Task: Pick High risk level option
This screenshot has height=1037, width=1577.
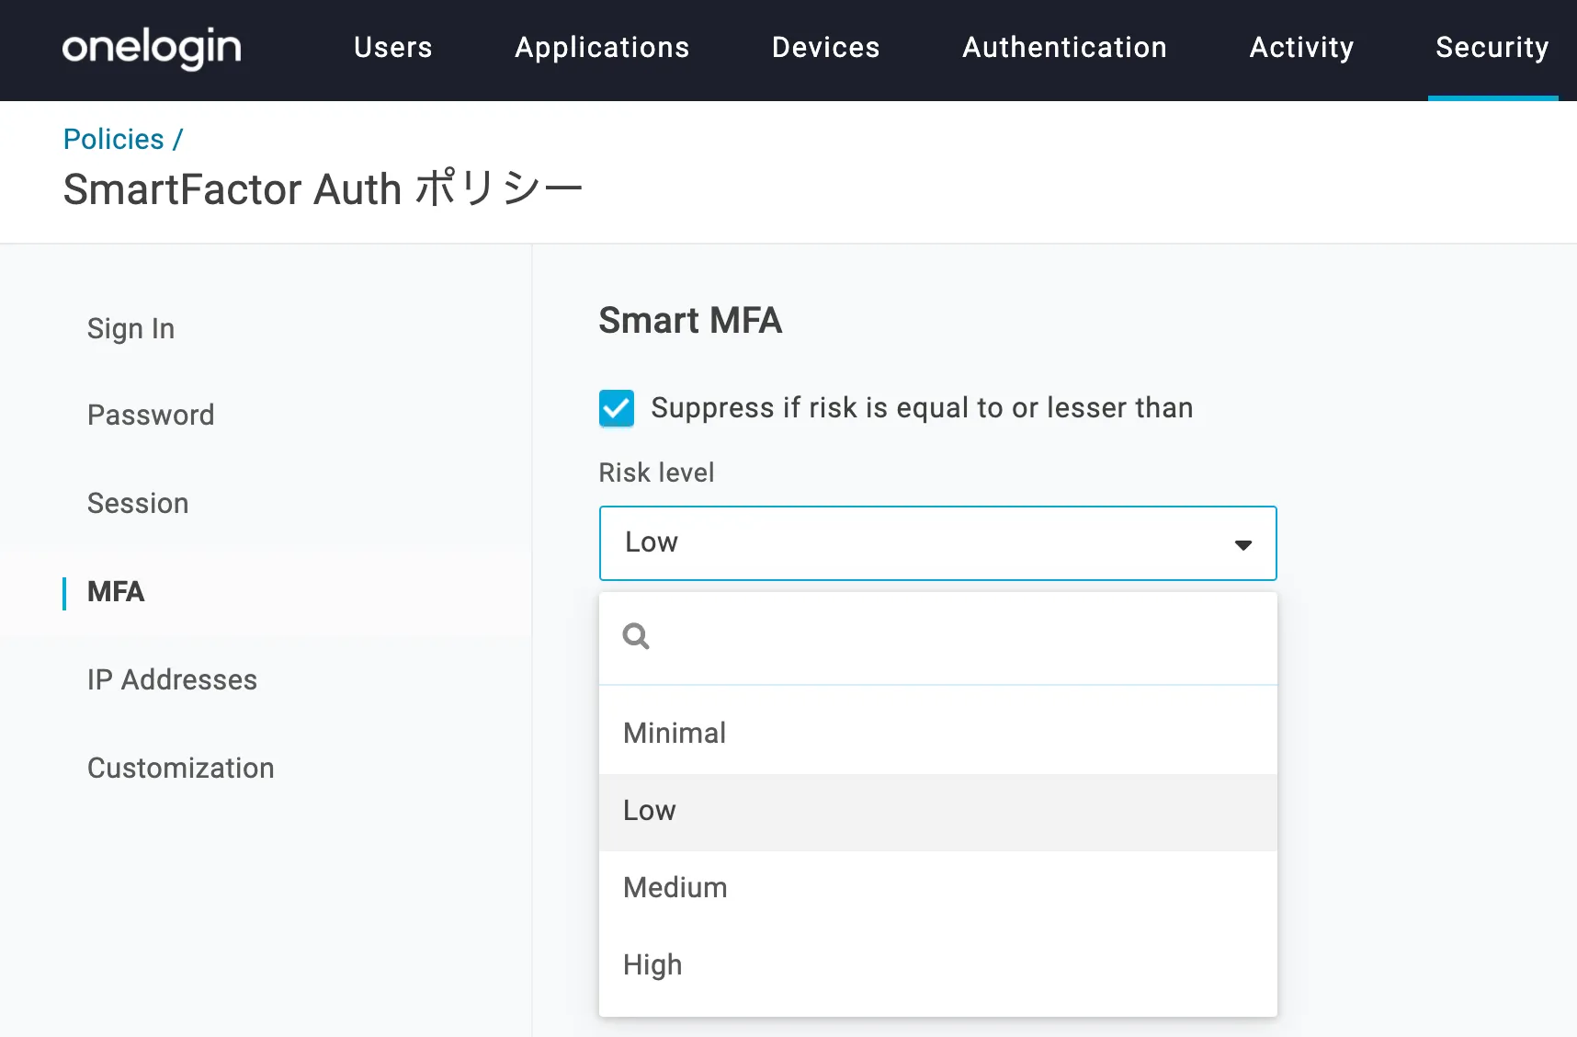Action: 652,964
